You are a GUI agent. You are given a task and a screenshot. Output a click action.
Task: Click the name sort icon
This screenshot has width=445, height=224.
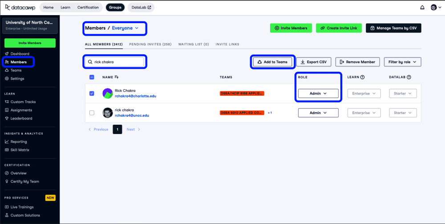pyautogui.click(x=117, y=77)
